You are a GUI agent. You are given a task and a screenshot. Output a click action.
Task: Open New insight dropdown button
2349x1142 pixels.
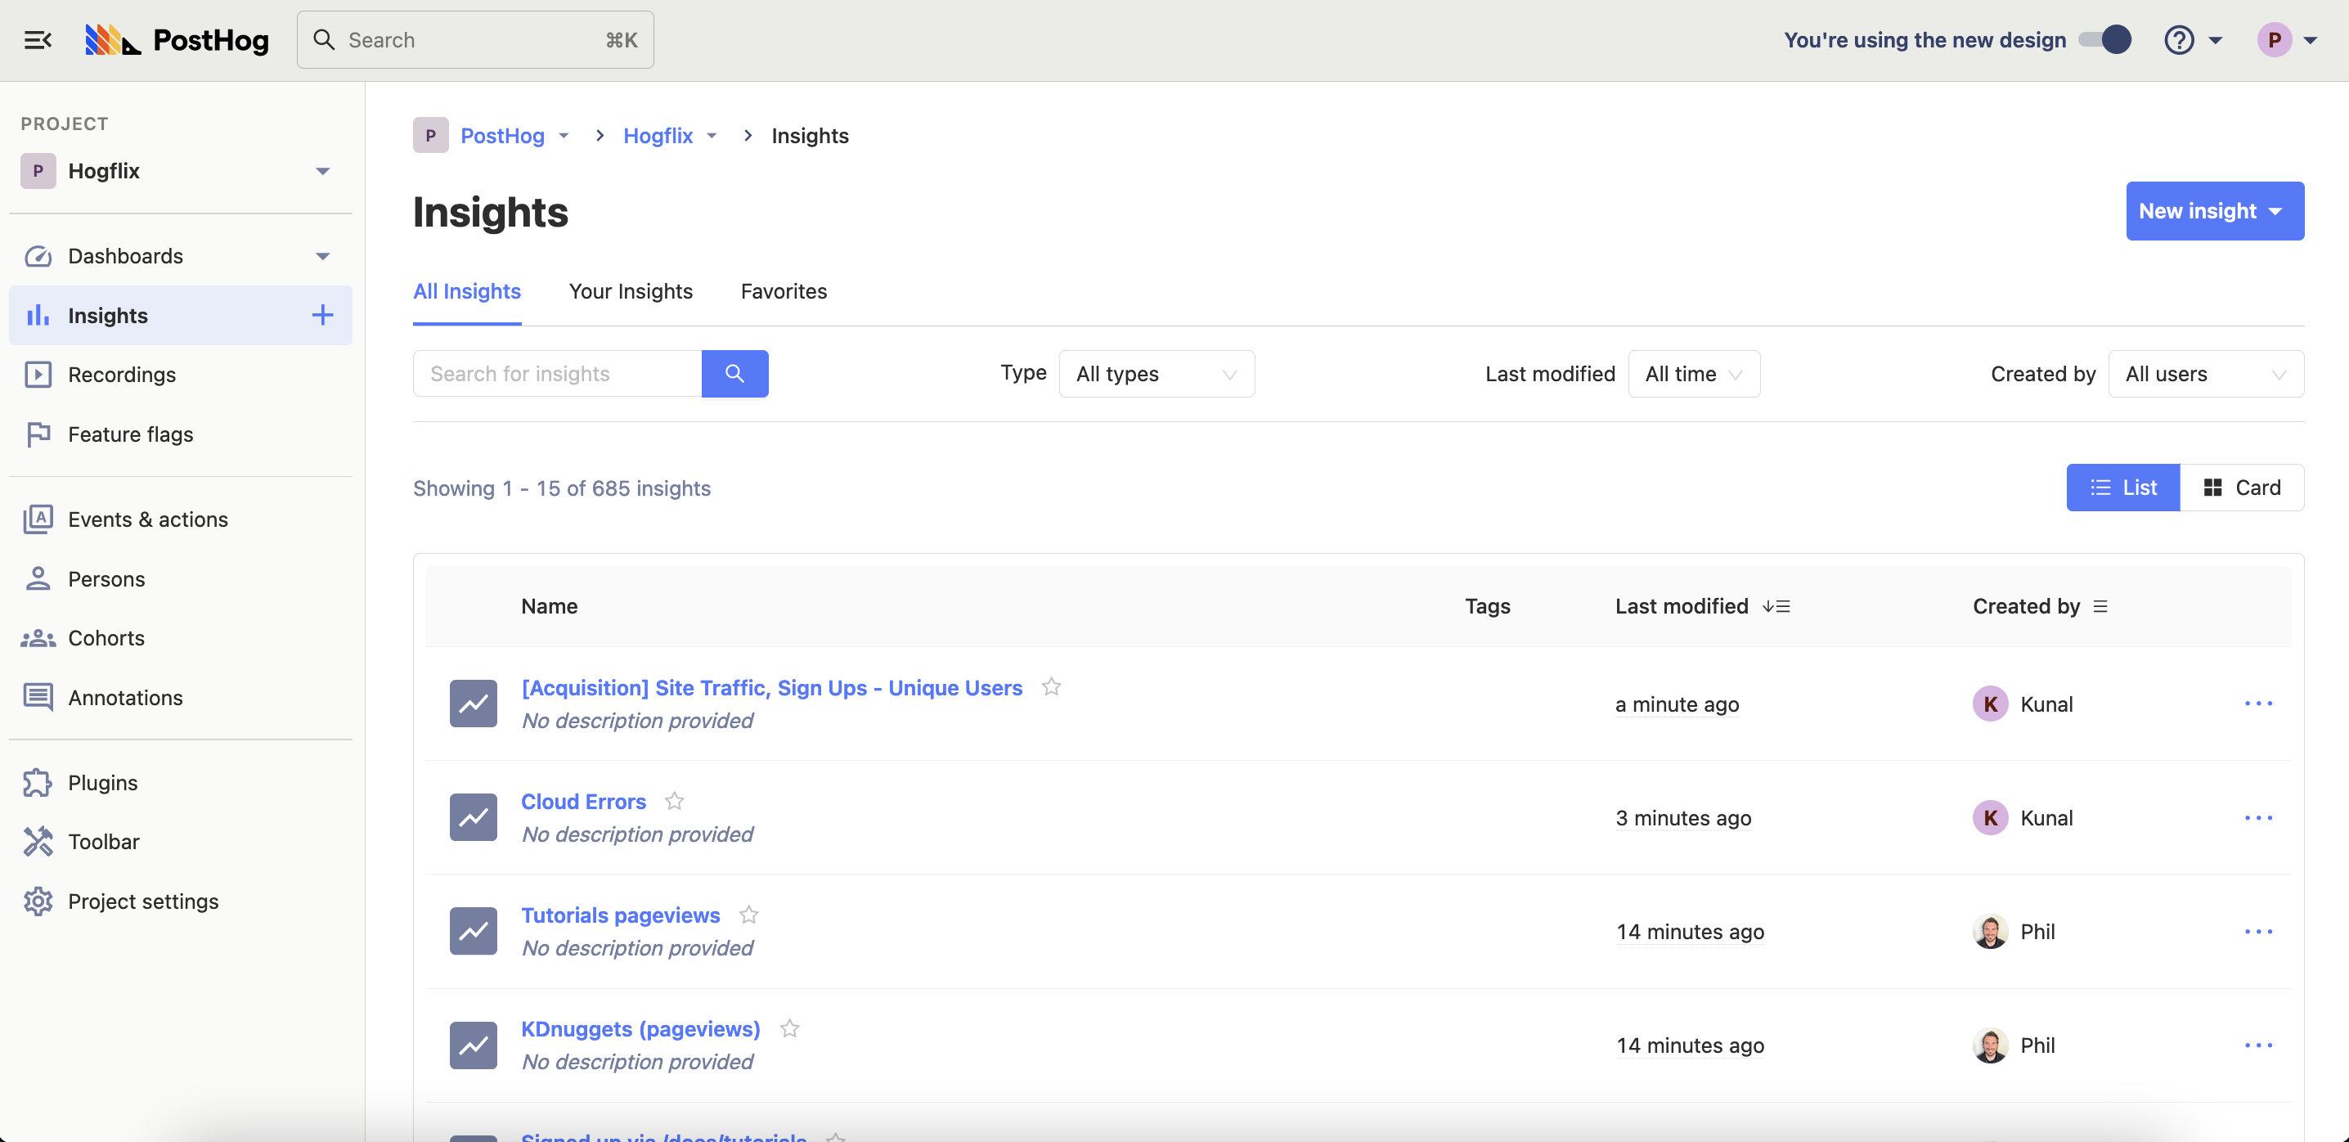(2215, 211)
